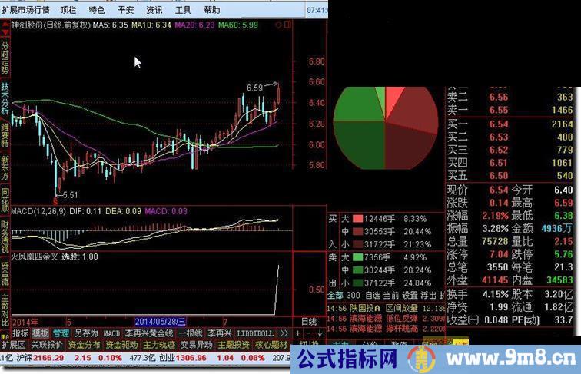Switch to 技术分析 sidebar tab

[x=5, y=98]
